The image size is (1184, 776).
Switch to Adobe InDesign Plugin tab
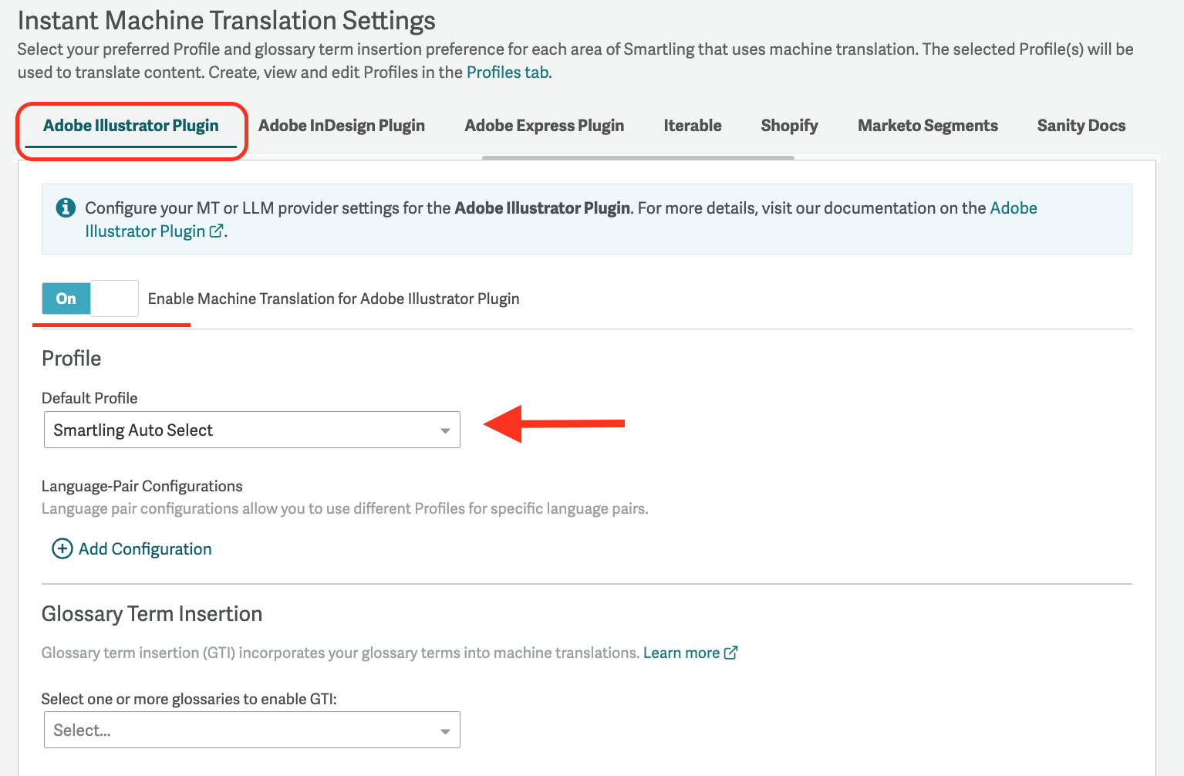tap(342, 126)
